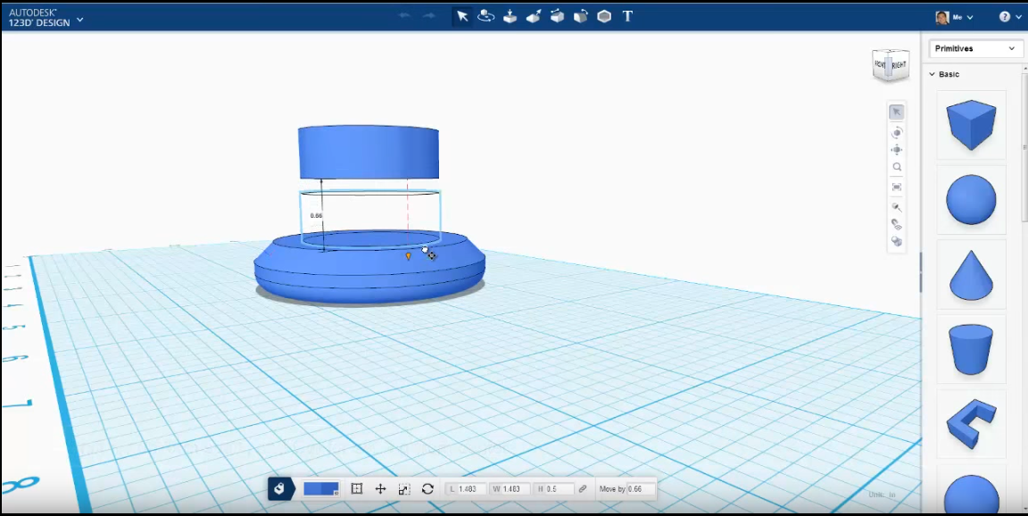Click the dark blue tag icon on bottom toolbar
Image resolution: width=1028 pixels, height=516 pixels.
point(280,488)
